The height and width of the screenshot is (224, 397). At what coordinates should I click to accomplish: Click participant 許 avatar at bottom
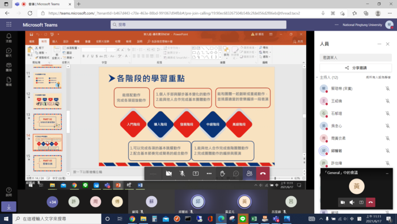74,202
